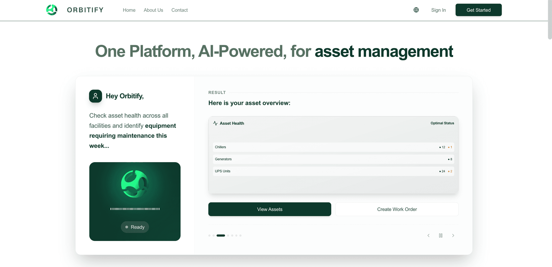Advance to the next carousel slide
The image size is (552, 267).
453,236
